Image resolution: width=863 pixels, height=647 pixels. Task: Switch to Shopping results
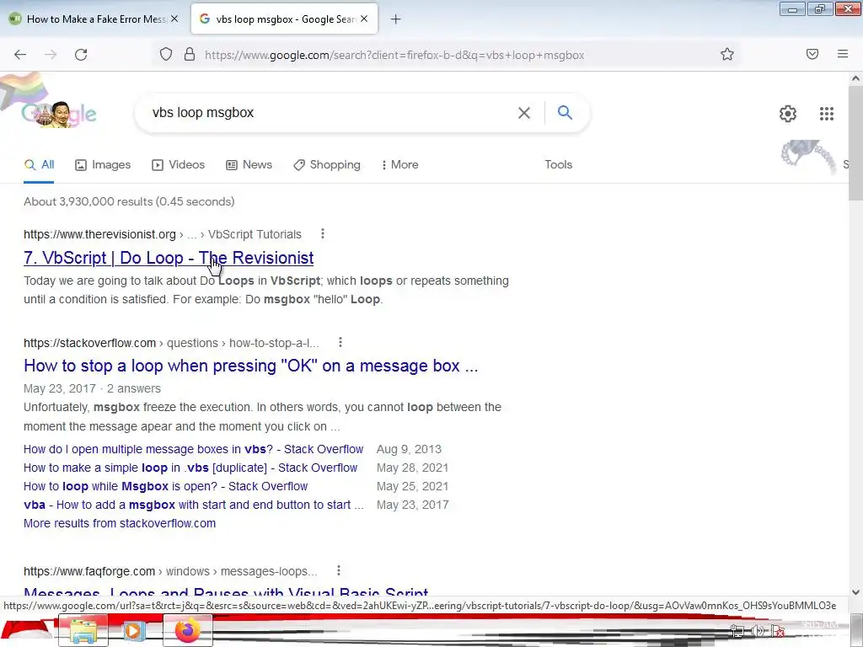[327, 164]
